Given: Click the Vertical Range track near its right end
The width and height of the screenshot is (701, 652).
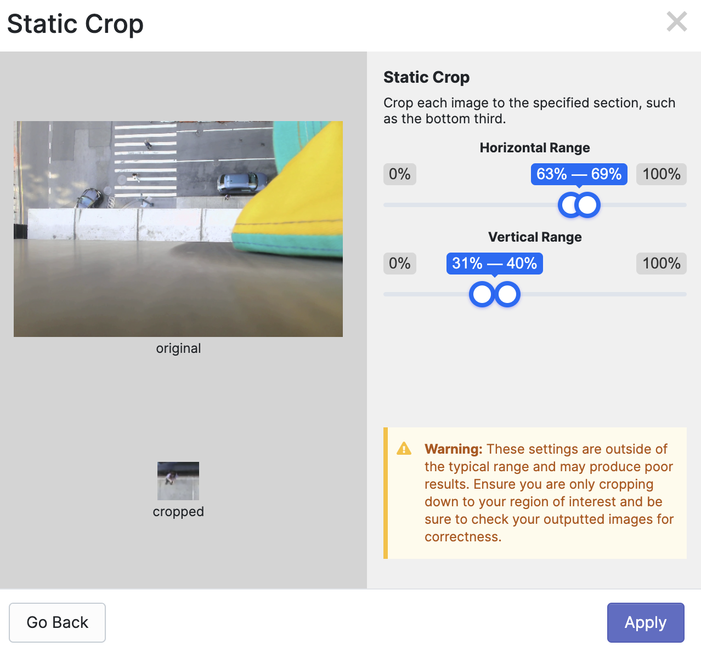Looking at the screenshot, I should 664,294.
